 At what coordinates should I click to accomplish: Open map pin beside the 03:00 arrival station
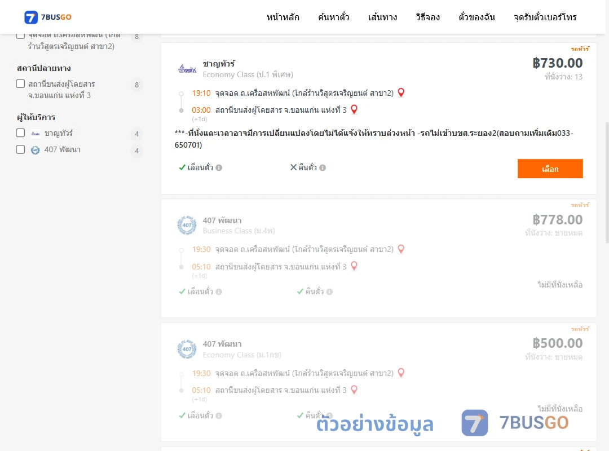click(x=354, y=109)
